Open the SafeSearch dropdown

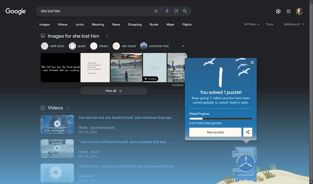point(294,24)
